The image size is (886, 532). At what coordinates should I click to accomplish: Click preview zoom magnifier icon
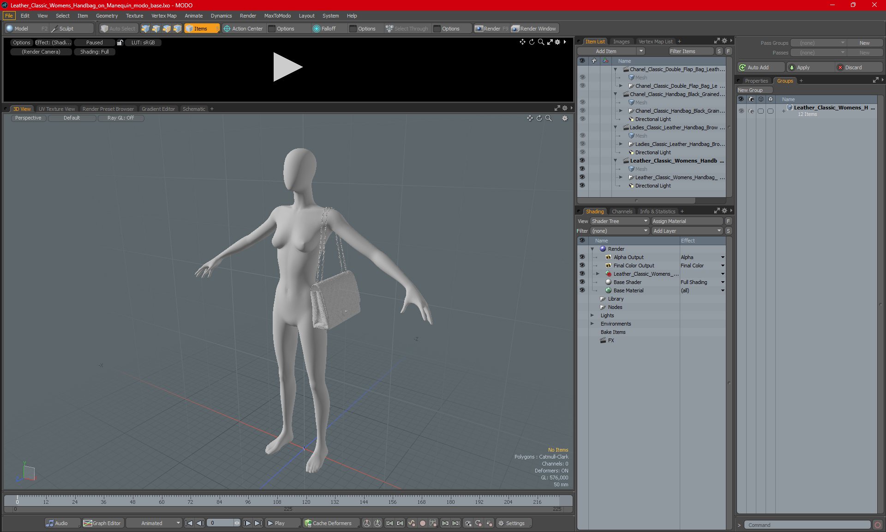pyautogui.click(x=541, y=42)
